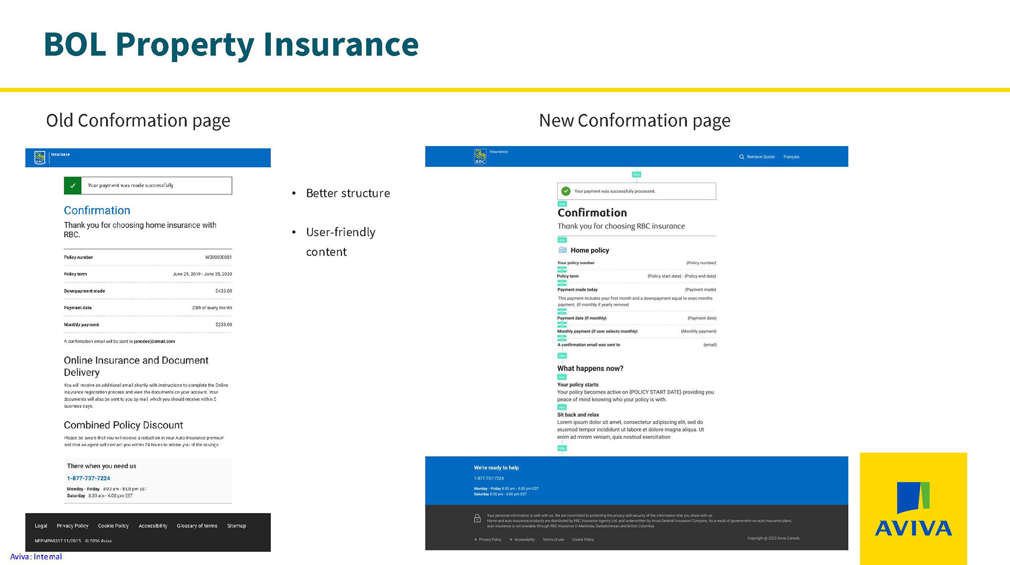Click the Aviva logo
This screenshot has height=565, width=1010.
click(x=913, y=508)
